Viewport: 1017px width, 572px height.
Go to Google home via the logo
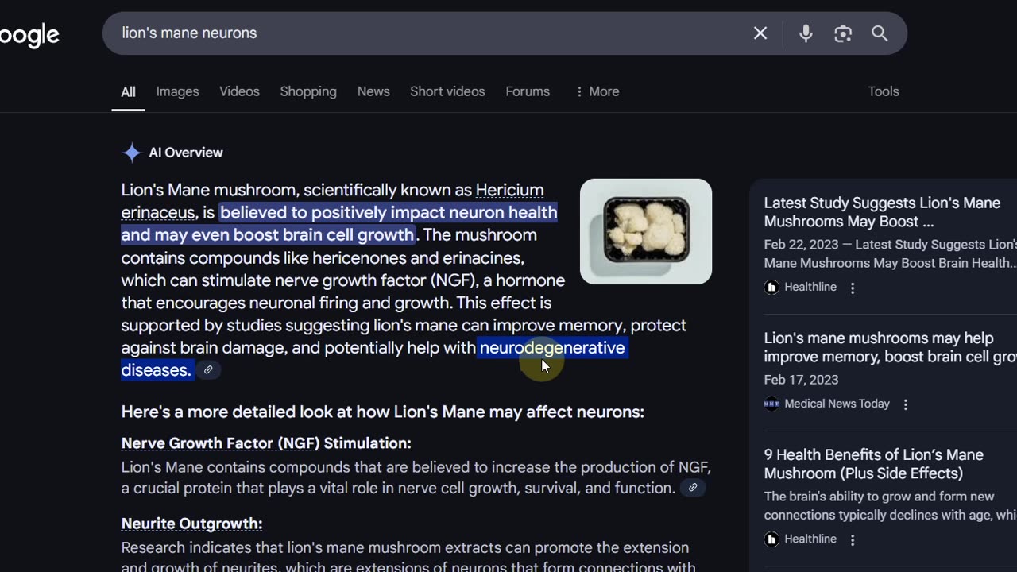29,36
